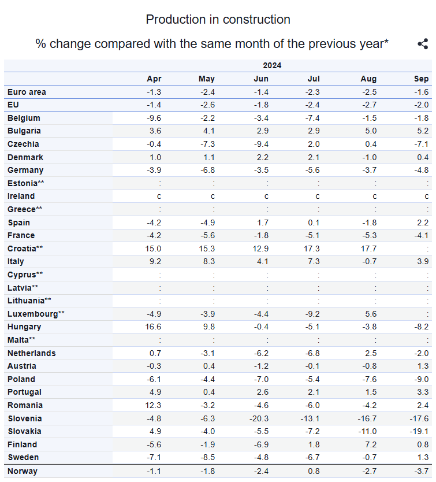Click the share icon beside the title
Viewport: 436px width, 482px height.
coord(422,44)
